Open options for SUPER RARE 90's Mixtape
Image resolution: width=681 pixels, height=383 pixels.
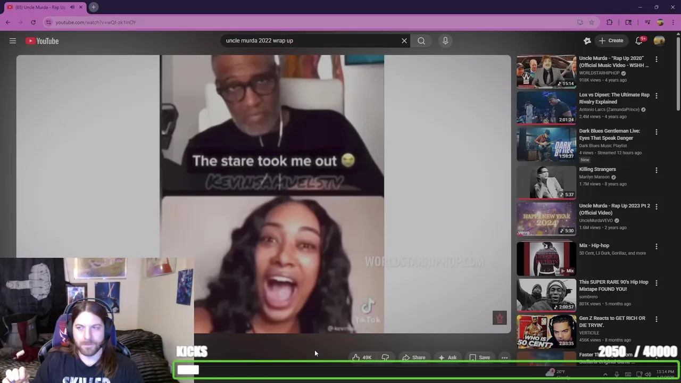coord(657,283)
